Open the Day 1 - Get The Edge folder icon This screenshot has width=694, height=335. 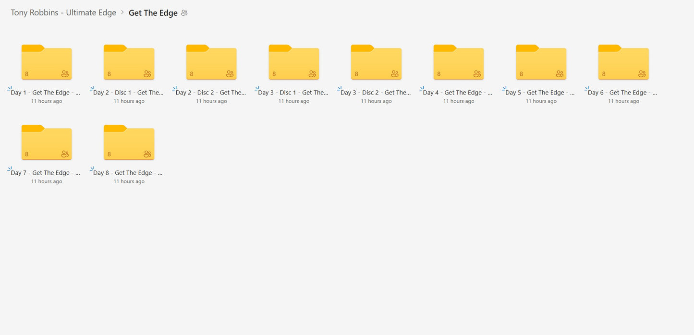(47, 62)
